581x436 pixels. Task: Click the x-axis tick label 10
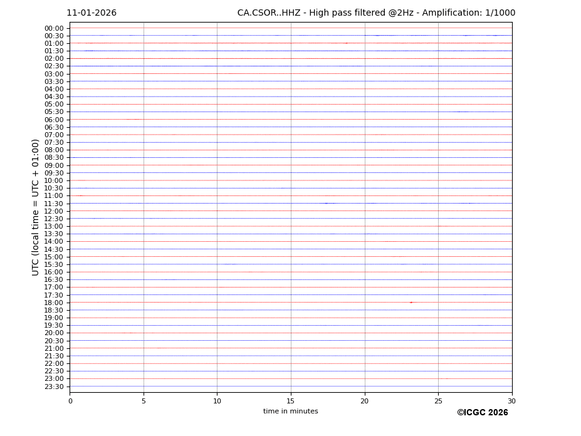coord(217,401)
